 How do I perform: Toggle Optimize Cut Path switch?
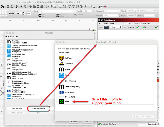[100, 124]
